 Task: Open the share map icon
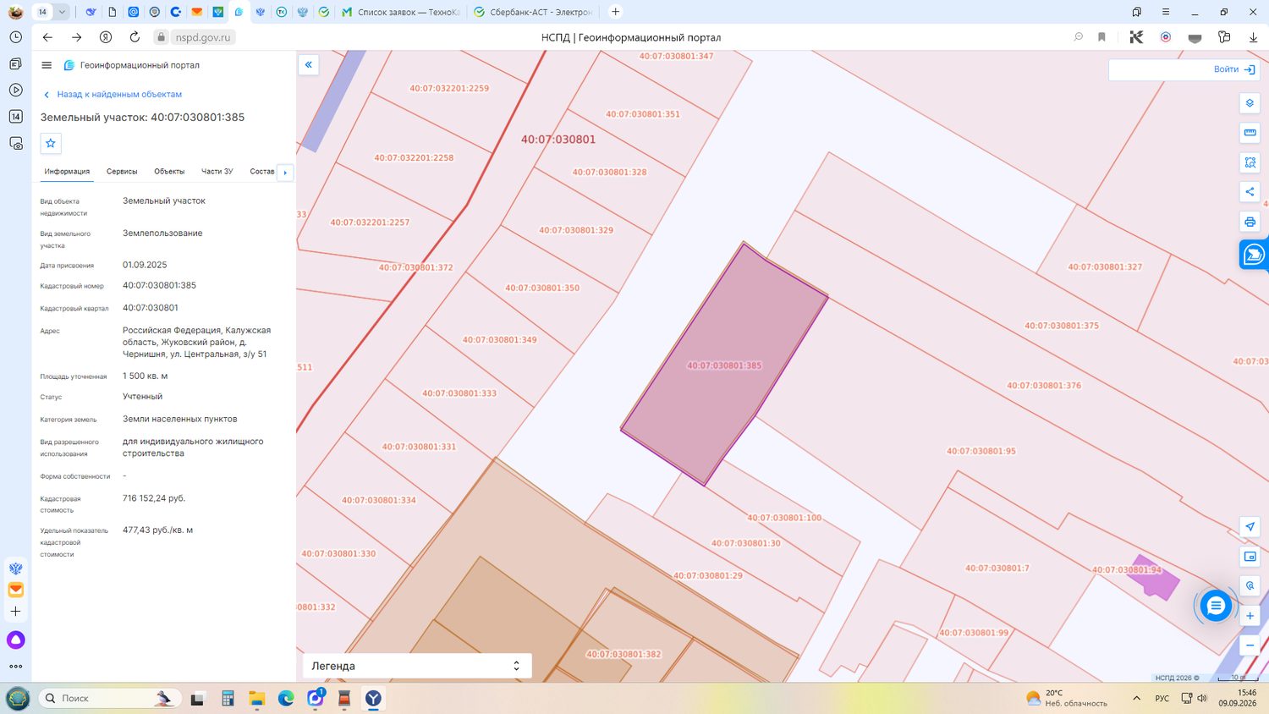point(1250,192)
